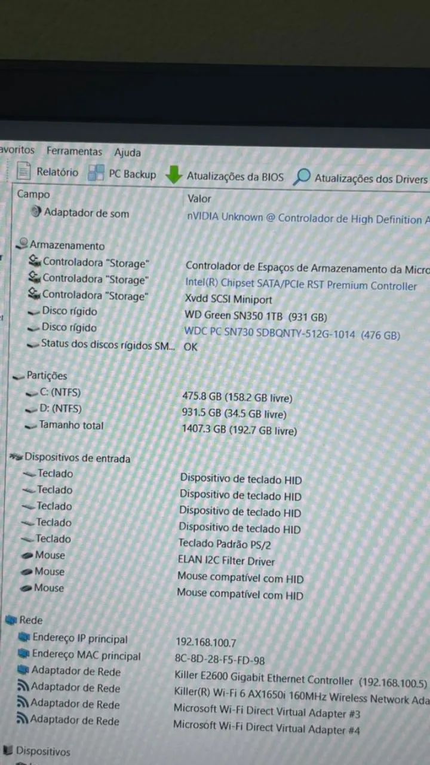Select the C: (NTFS) partition row

tap(60, 392)
